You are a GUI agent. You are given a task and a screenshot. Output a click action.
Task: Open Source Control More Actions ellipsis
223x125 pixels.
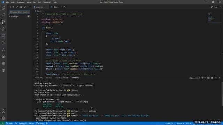(28, 7)
